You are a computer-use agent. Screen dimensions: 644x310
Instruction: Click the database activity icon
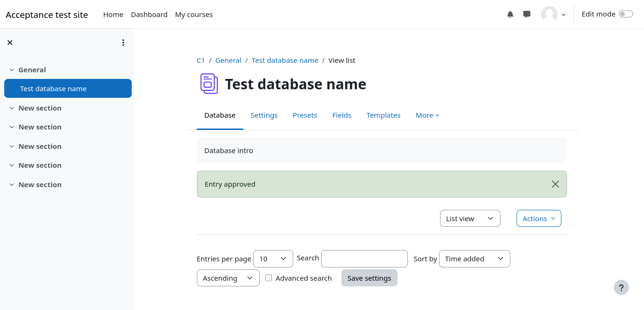pos(209,84)
